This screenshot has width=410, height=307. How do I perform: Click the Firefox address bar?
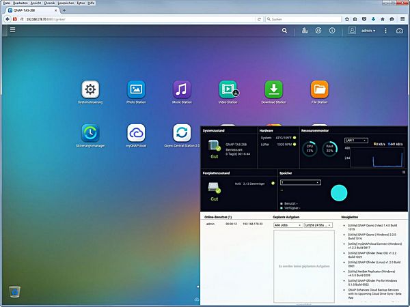(x=141, y=19)
